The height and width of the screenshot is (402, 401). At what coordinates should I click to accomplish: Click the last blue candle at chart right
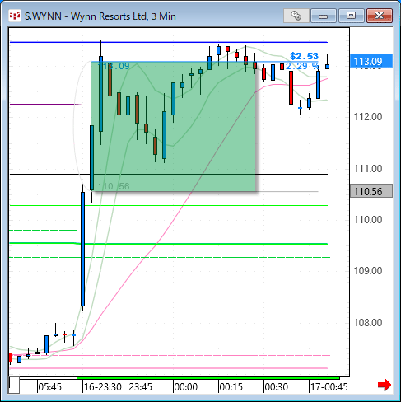click(327, 67)
